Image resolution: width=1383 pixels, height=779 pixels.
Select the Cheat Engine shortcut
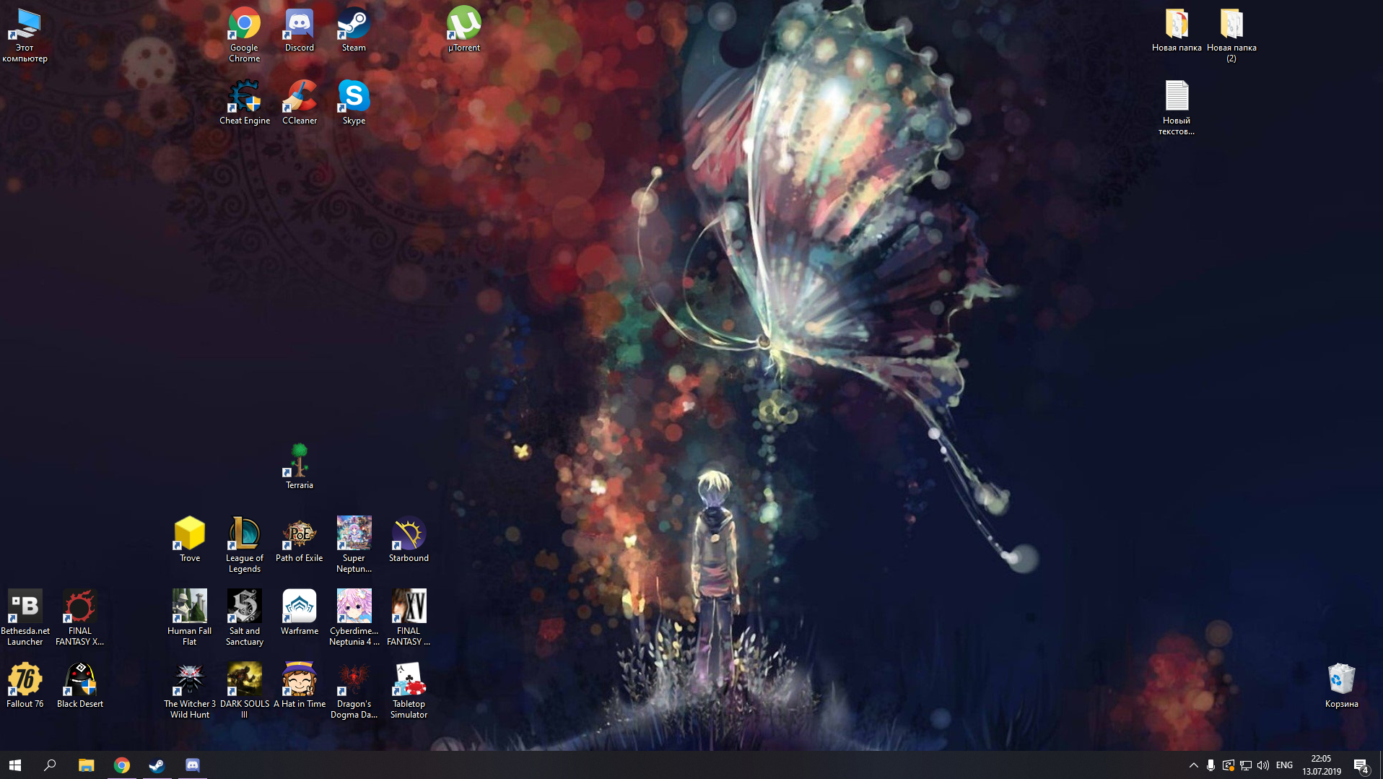point(244,103)
